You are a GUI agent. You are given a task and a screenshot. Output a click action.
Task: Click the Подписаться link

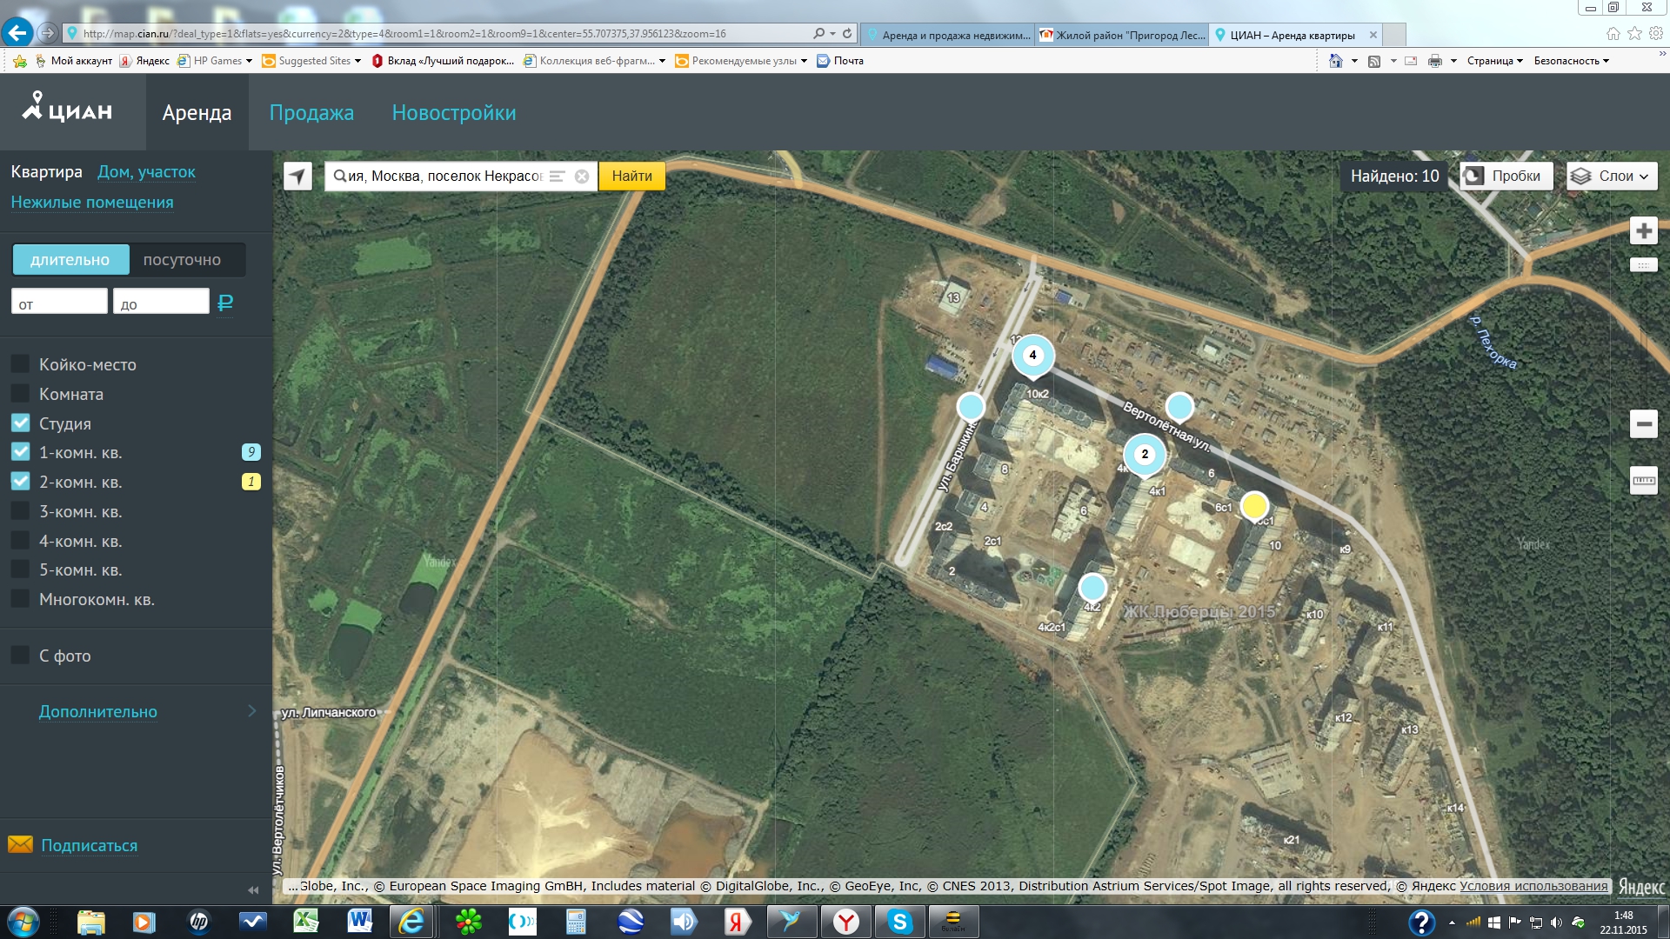click(x=90, y=845)
